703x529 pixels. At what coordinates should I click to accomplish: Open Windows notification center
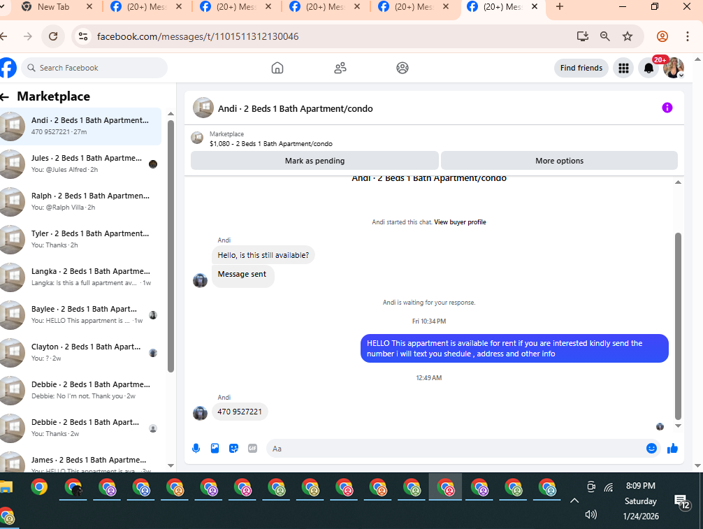tap(682, 502)
